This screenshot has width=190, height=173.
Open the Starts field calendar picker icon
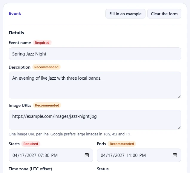click(87, 155)
